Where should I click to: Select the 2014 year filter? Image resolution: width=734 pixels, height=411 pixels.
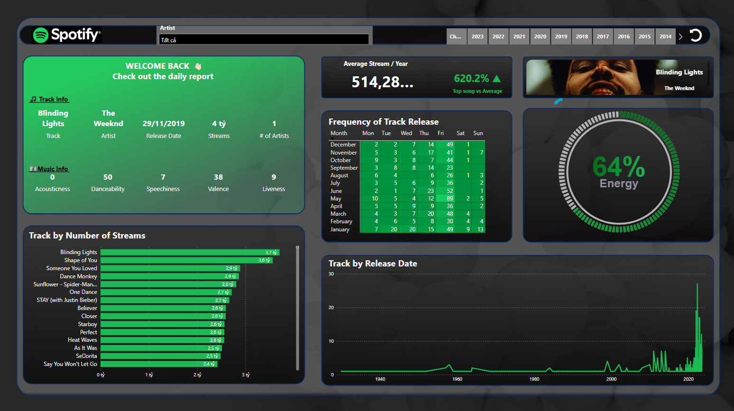coord(665,37)
